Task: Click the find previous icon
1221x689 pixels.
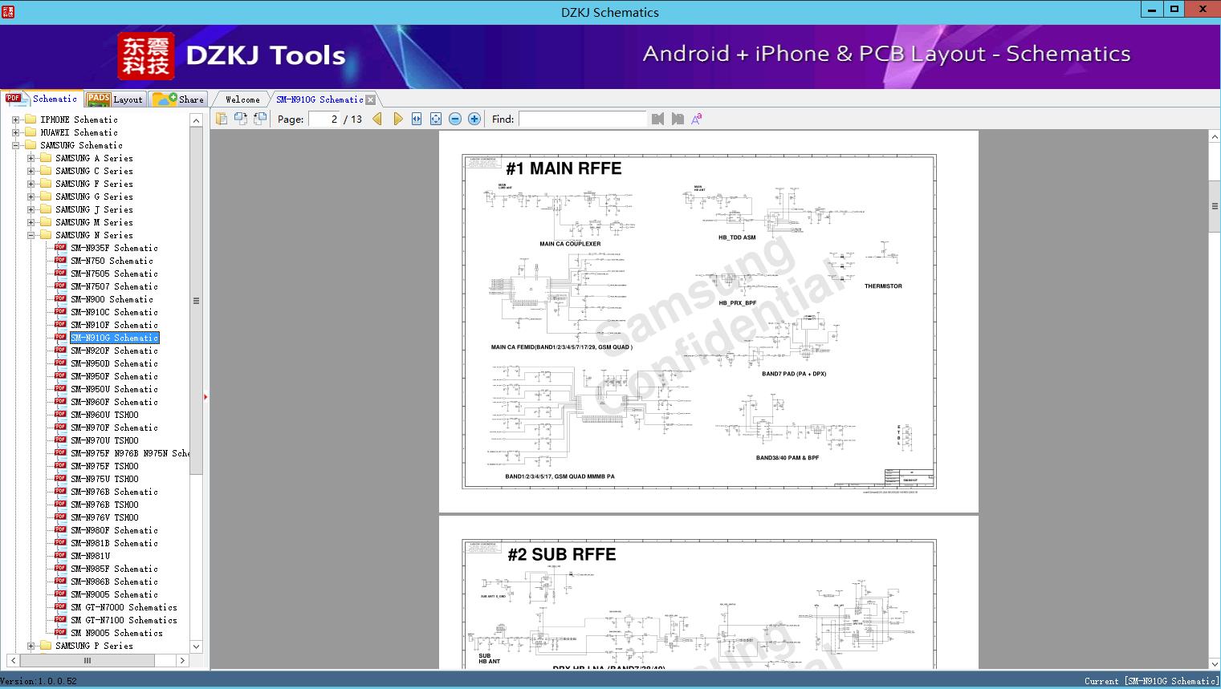Action: pyautogui.click(x=658, y=119)
